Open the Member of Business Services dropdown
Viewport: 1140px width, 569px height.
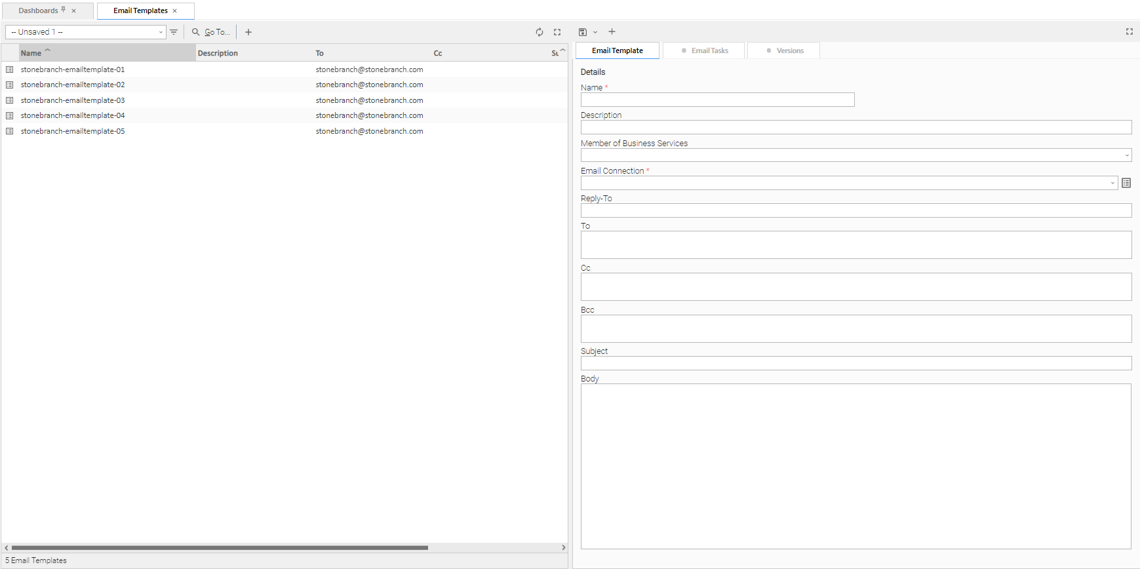click(x=1127, y=155)
